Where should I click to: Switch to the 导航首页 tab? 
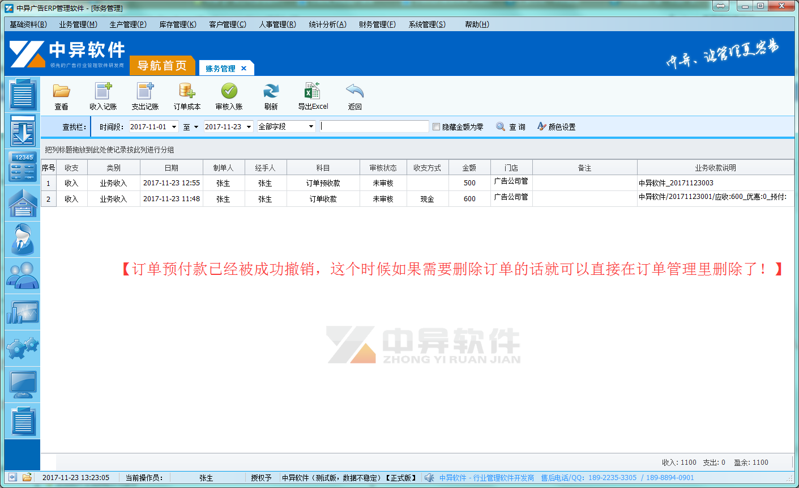point(163,66)
